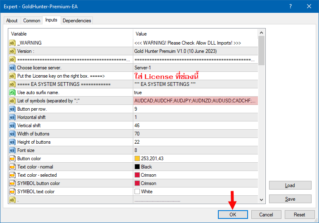Confirm settings with the OK button
The width and height of the screenshot is (319, 223).
pos(233,214)
